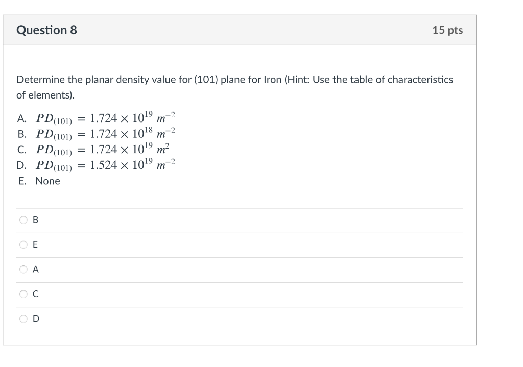Screen dimensions: 523x367
Task: Select radio button for answer A
Action: coord(23,269)
